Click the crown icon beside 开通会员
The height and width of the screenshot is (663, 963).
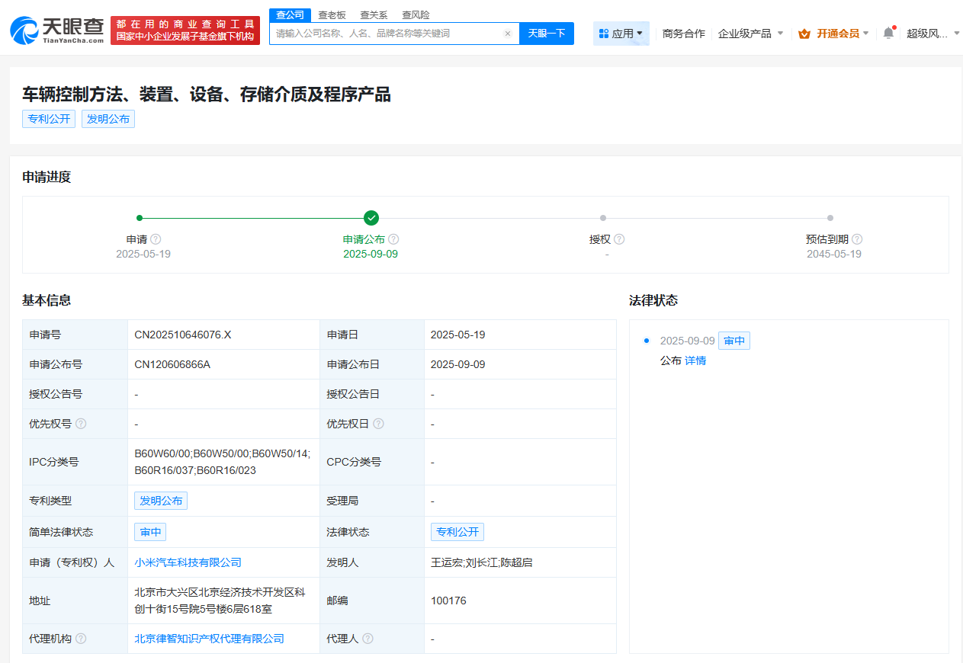click(804, 34)
